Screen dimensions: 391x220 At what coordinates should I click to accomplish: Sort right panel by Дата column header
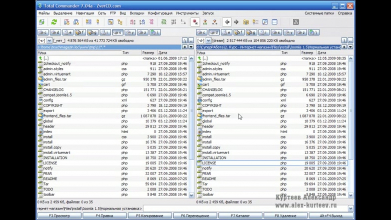332,53
